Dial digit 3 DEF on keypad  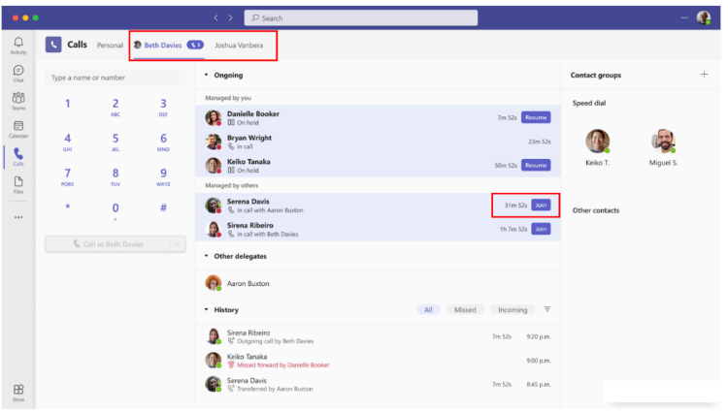point(163,107)
